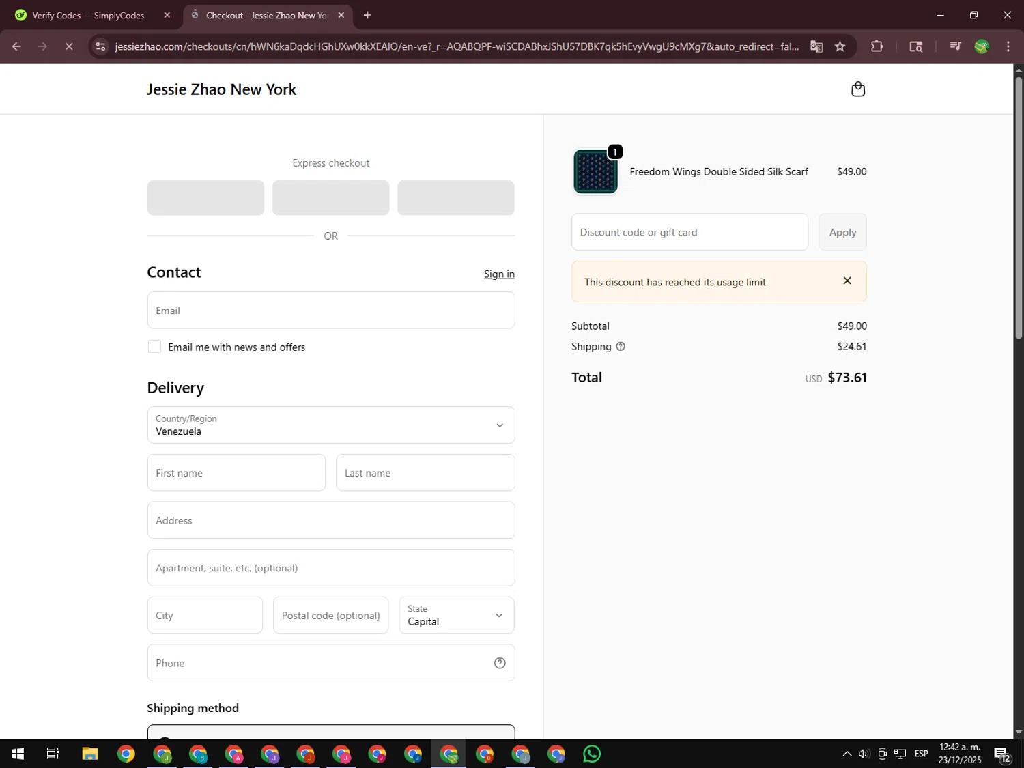
Task: Bookmark this page with the star
Action: point(840,46)
